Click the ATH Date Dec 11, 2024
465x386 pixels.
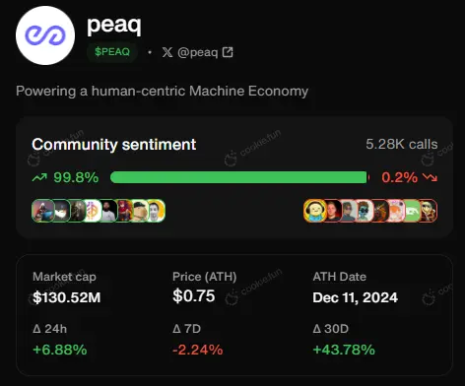[356, 297]
